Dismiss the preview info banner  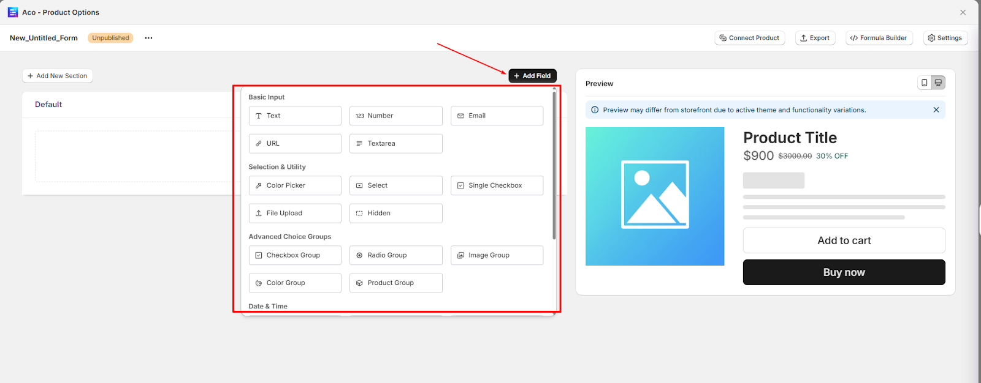tap(936, 110)
